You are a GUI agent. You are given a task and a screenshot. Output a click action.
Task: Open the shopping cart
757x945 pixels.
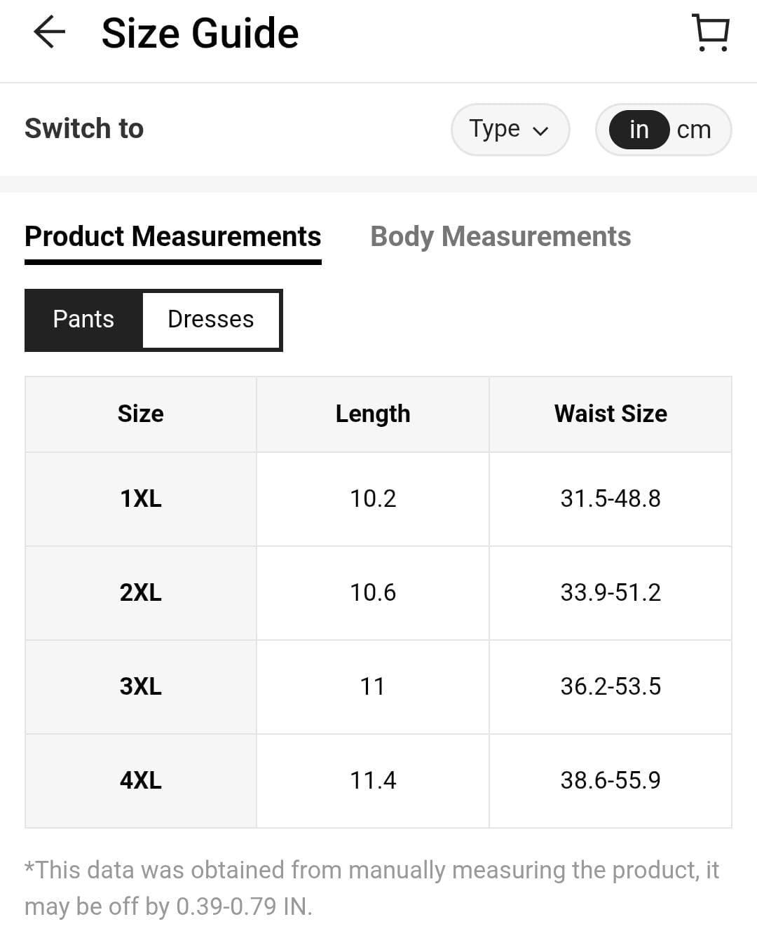coord(711,33)
